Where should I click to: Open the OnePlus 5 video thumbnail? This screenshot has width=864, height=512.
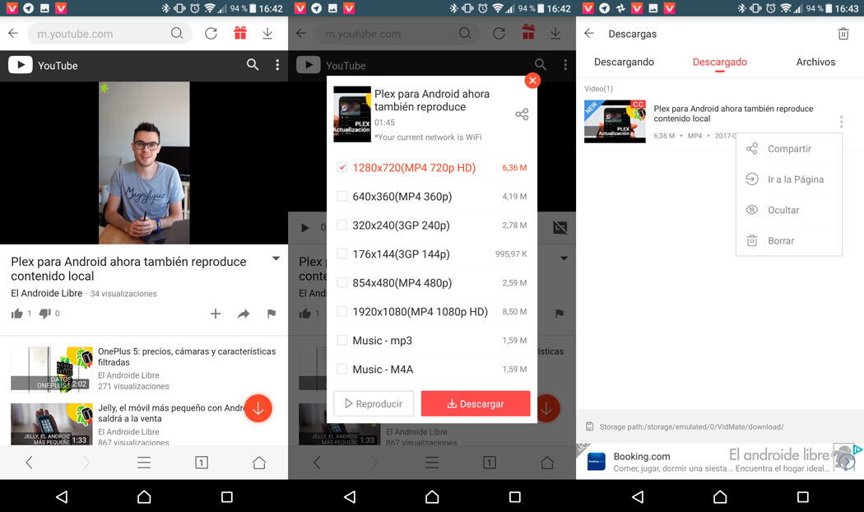pos(52,369)
